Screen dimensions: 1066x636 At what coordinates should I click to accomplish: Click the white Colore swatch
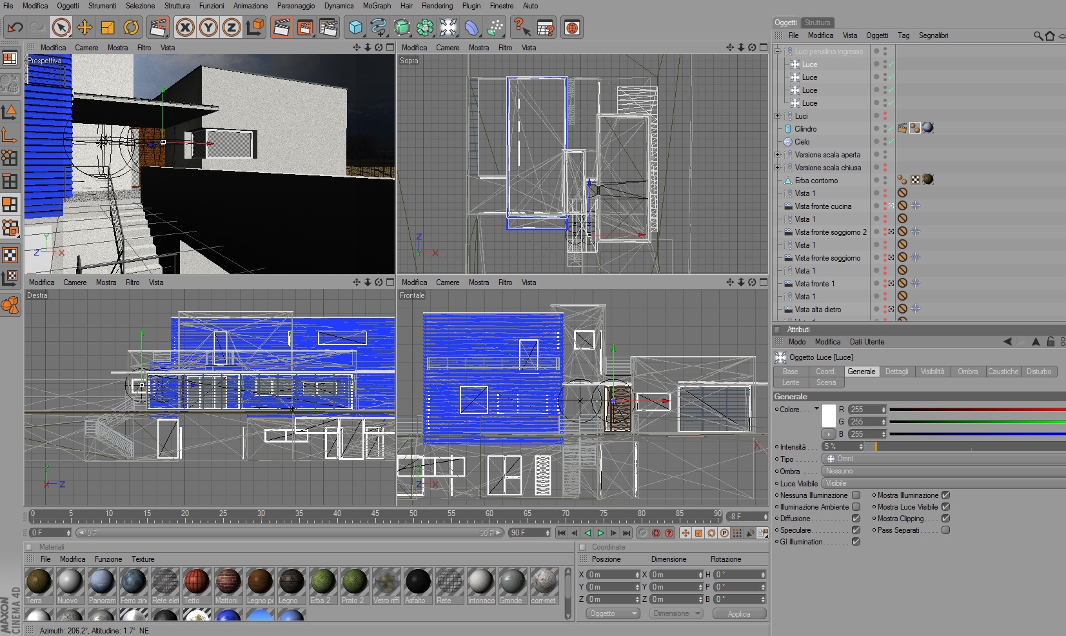829,415
